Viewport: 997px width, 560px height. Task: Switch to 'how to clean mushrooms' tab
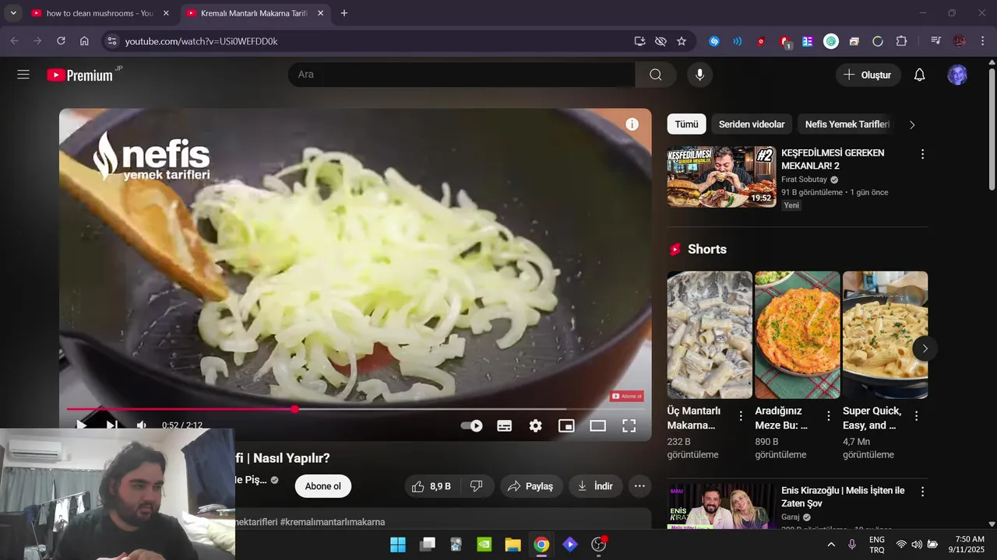tap(100, 13)
